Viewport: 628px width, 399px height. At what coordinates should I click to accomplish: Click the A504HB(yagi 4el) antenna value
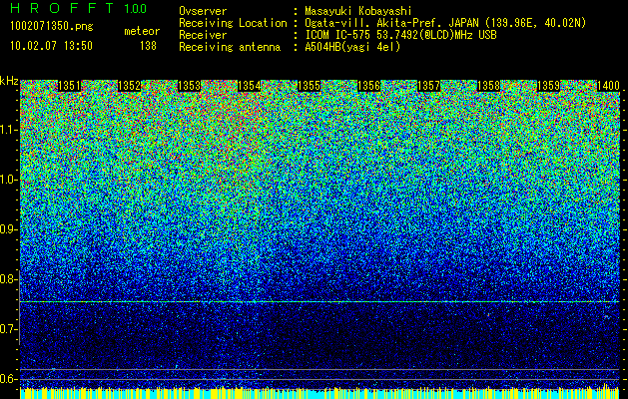point(352,47)
